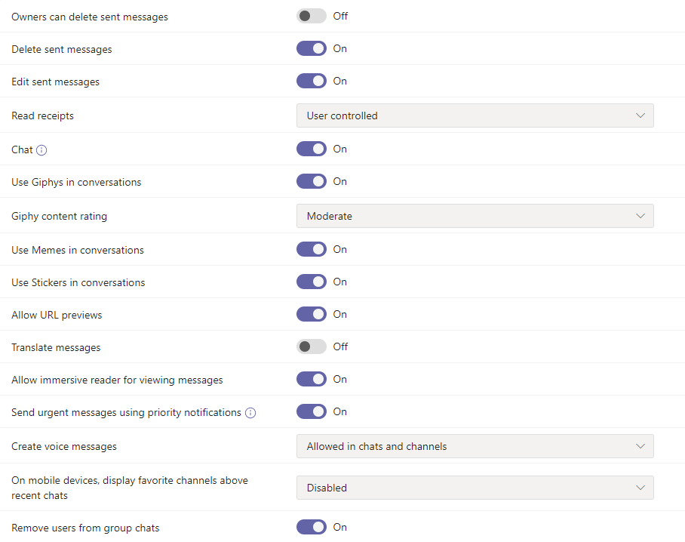Switch off Use Stickers in conversations

tap(311, 282)
